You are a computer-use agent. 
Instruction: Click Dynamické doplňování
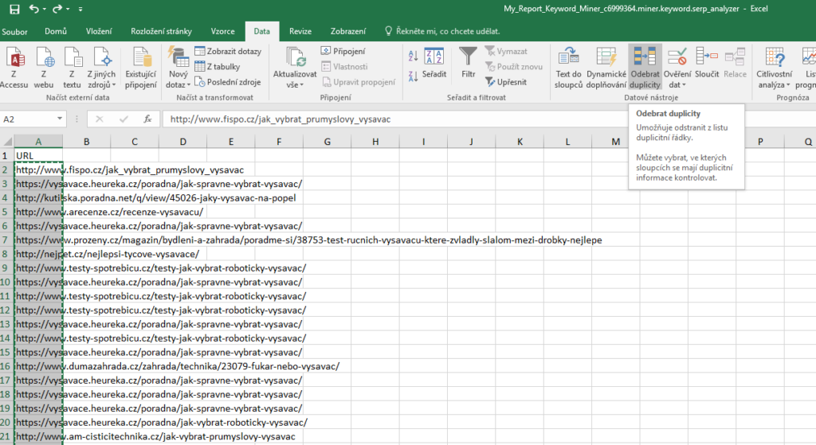point(606,68)
